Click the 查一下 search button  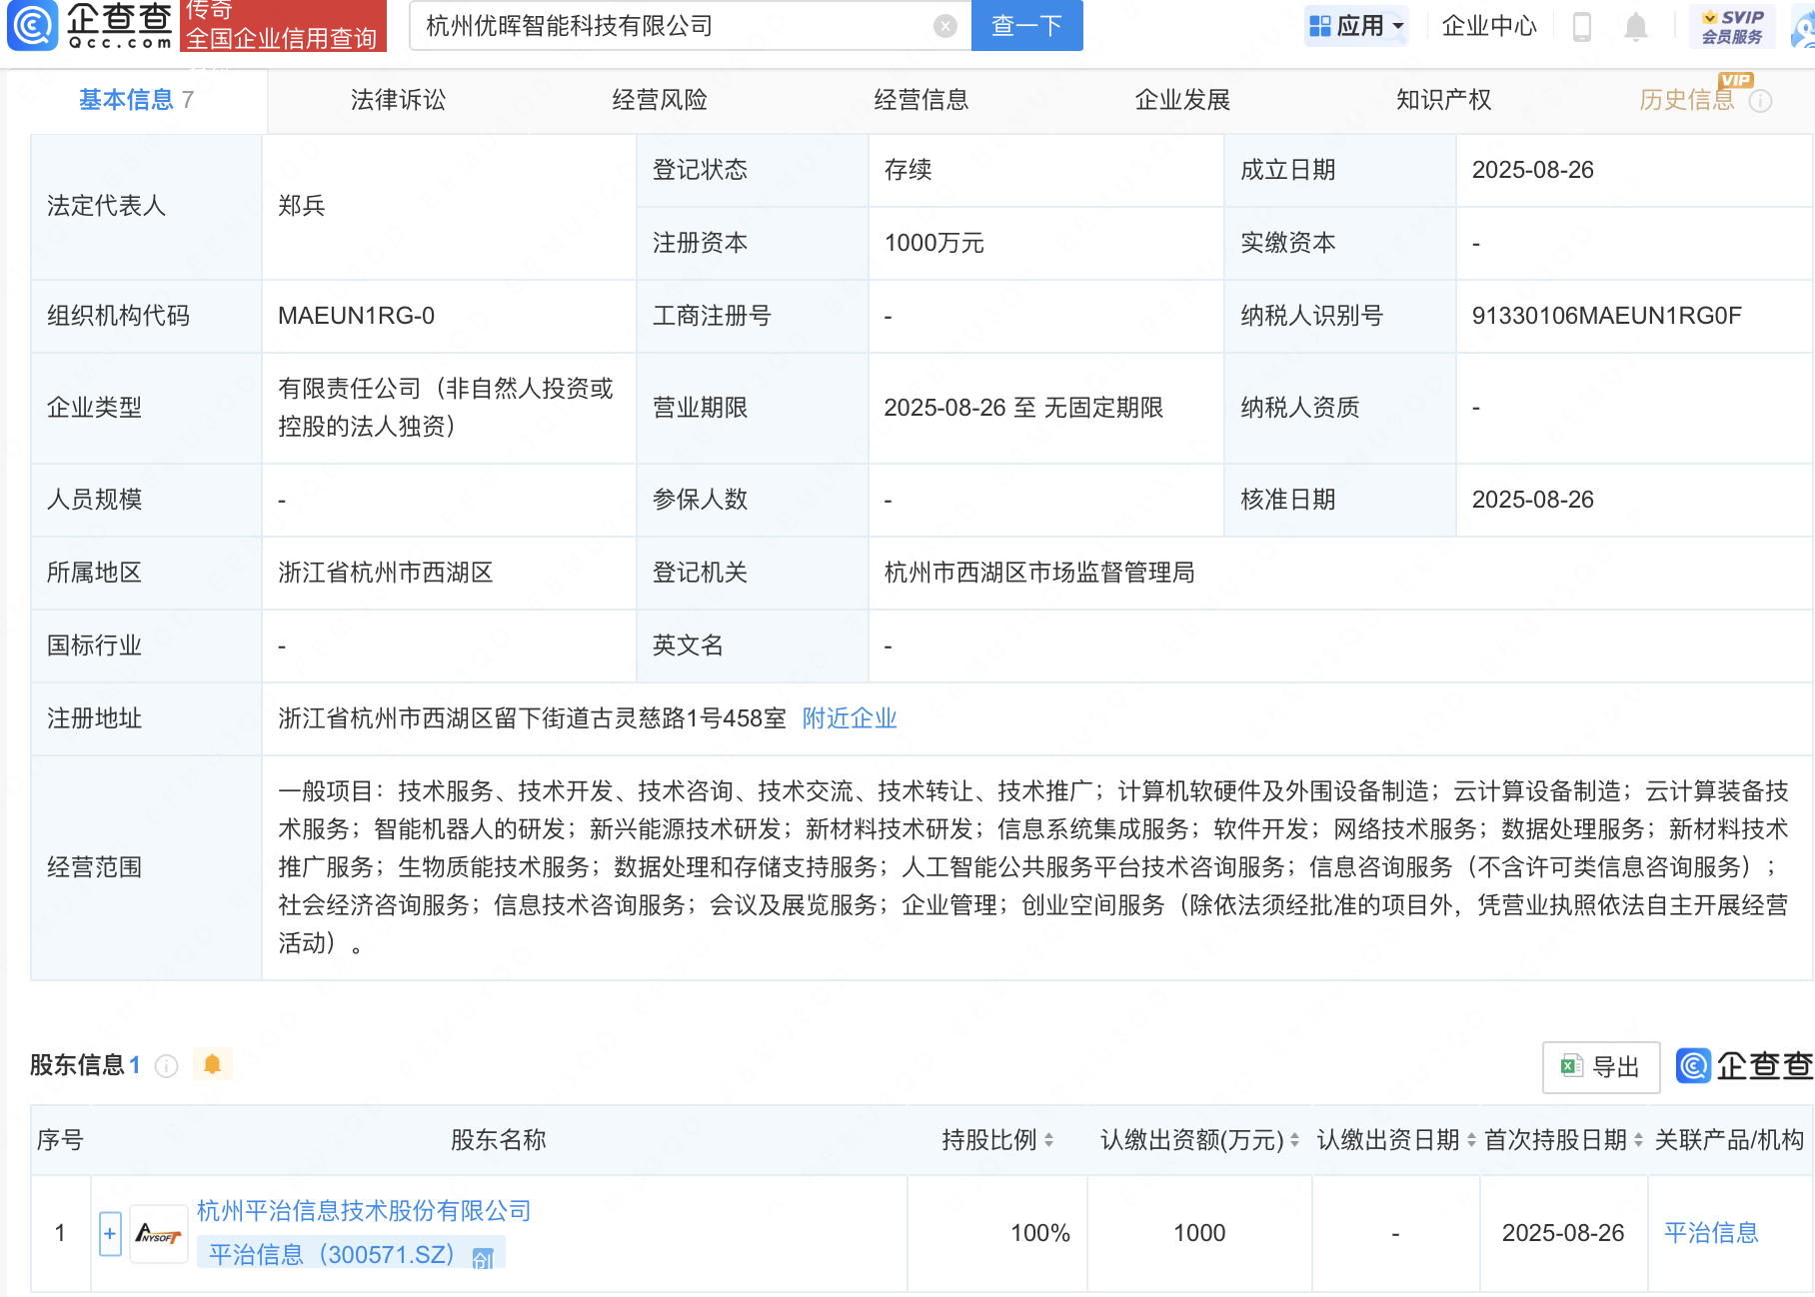pyautogui.click(x=1026, y=26)
